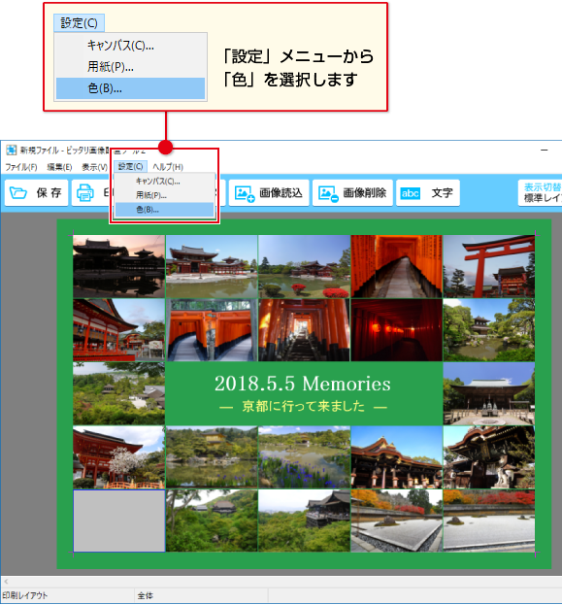
Task: Click the printer icon in toolbar
Action: (x=84, y=192)
